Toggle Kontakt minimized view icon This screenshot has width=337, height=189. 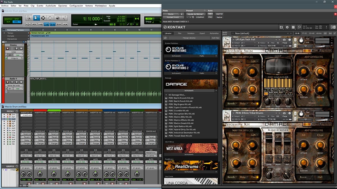click(299, 27)
